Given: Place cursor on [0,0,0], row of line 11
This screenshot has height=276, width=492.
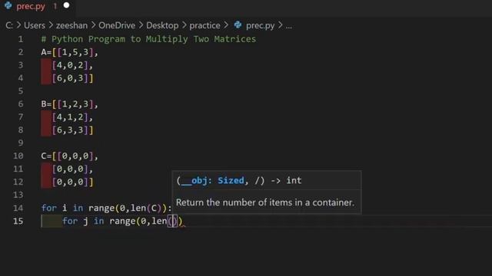Looking at the screenshot, I should tap(72, 169).
